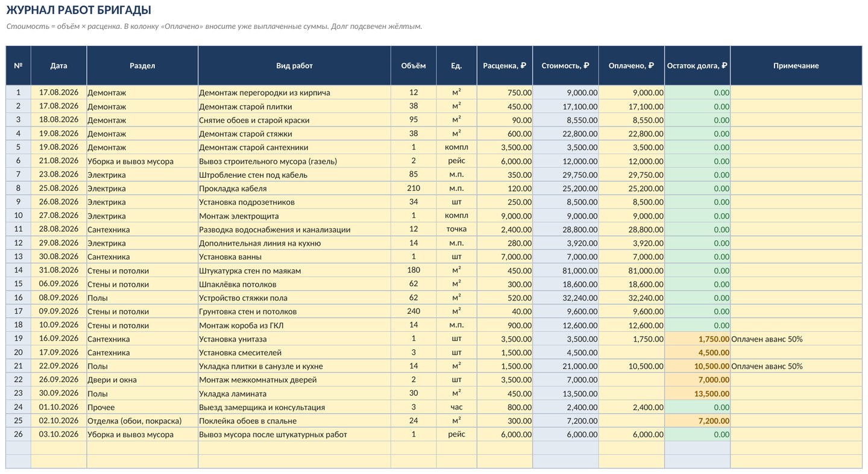Click the 'Вид работ' column header
Image resolution: width=868 pixels, height=474 pixels.
coord(294,66)
